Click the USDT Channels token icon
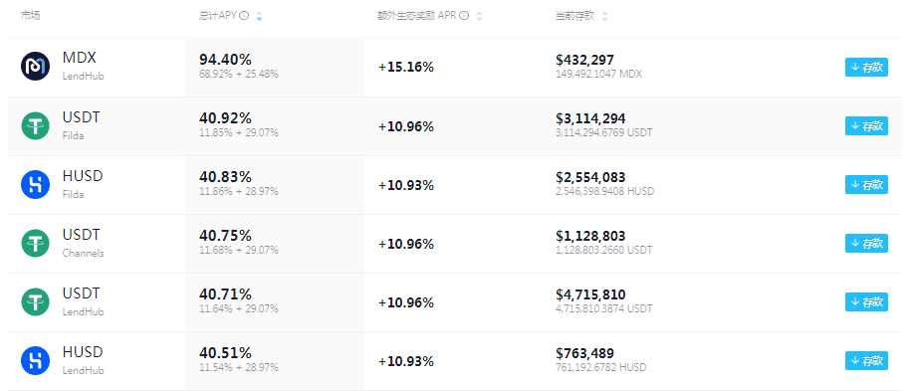This screenshot has height=391, width=912. (36, 243)
